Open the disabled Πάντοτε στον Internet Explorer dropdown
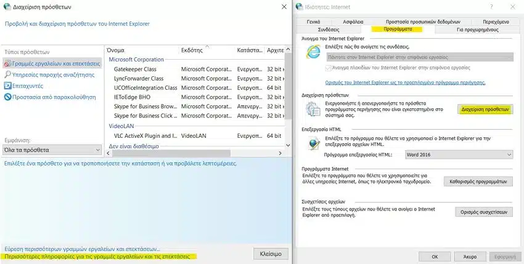The image size is (524, 264). pyautogui.click(x=420, y=57)
